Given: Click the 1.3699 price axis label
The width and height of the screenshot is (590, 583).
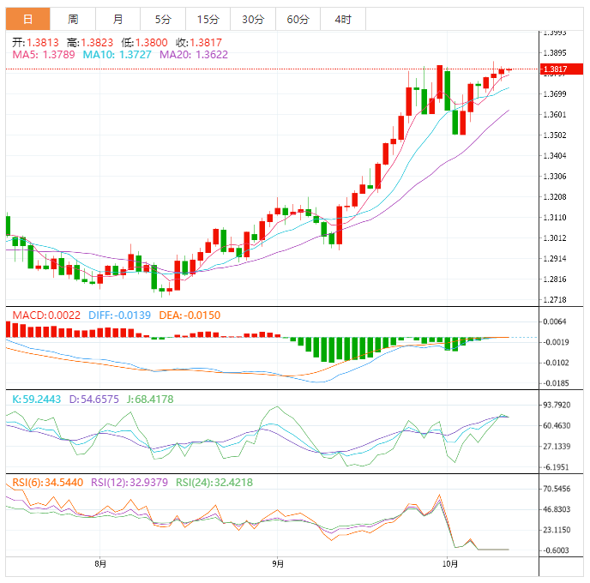Looking at the screenshot, I should (x=555, y=93).
